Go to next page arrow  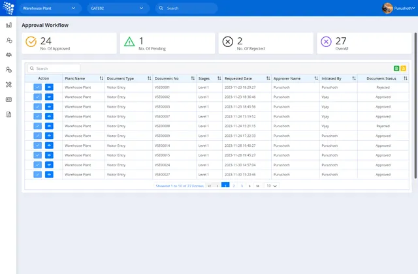(x=249, y=186)
